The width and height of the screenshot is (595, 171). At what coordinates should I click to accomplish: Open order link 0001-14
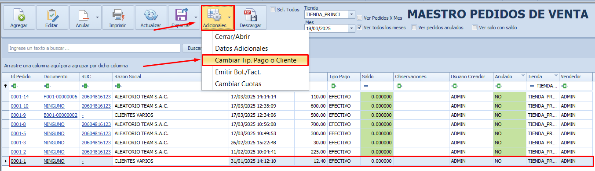[x=20, y=97]
